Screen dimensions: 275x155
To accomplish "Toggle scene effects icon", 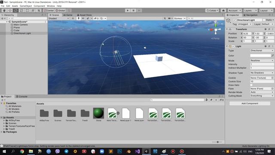I will click(x=88, y=19).
